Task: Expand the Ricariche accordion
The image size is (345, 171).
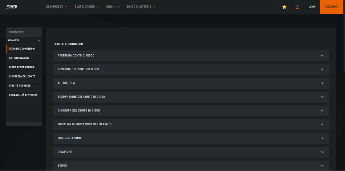Action: (191, 152)
